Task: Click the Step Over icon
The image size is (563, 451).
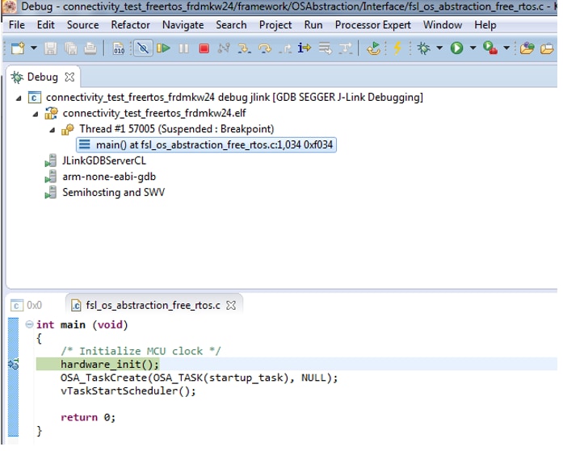Action: (x=264, y=48)
